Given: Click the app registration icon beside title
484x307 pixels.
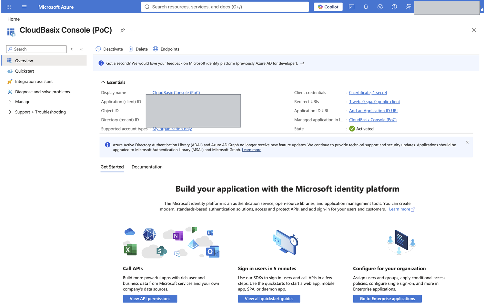Looking at the screenshot, I should coord(11,32).
